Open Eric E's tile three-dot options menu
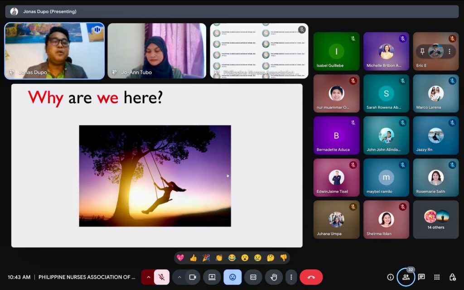Image resolution: width=464 pixels, height=290 pixels. pyautogui.click(x=449, y=52)
